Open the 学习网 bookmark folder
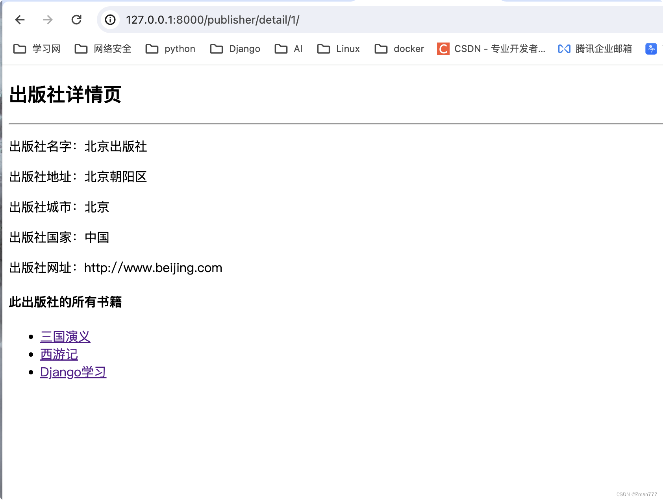The height and width of the screenshot is (500, 663). pos(37,49)
